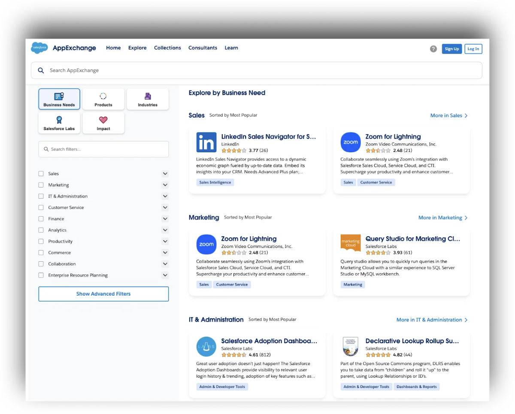Click the 4.61 (812) rating text

[260, 355]
